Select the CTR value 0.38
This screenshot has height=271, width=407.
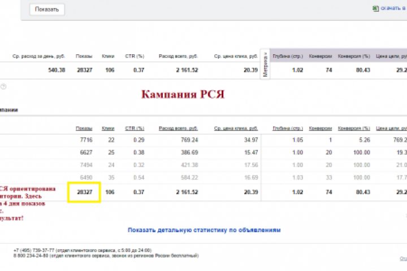138,152
